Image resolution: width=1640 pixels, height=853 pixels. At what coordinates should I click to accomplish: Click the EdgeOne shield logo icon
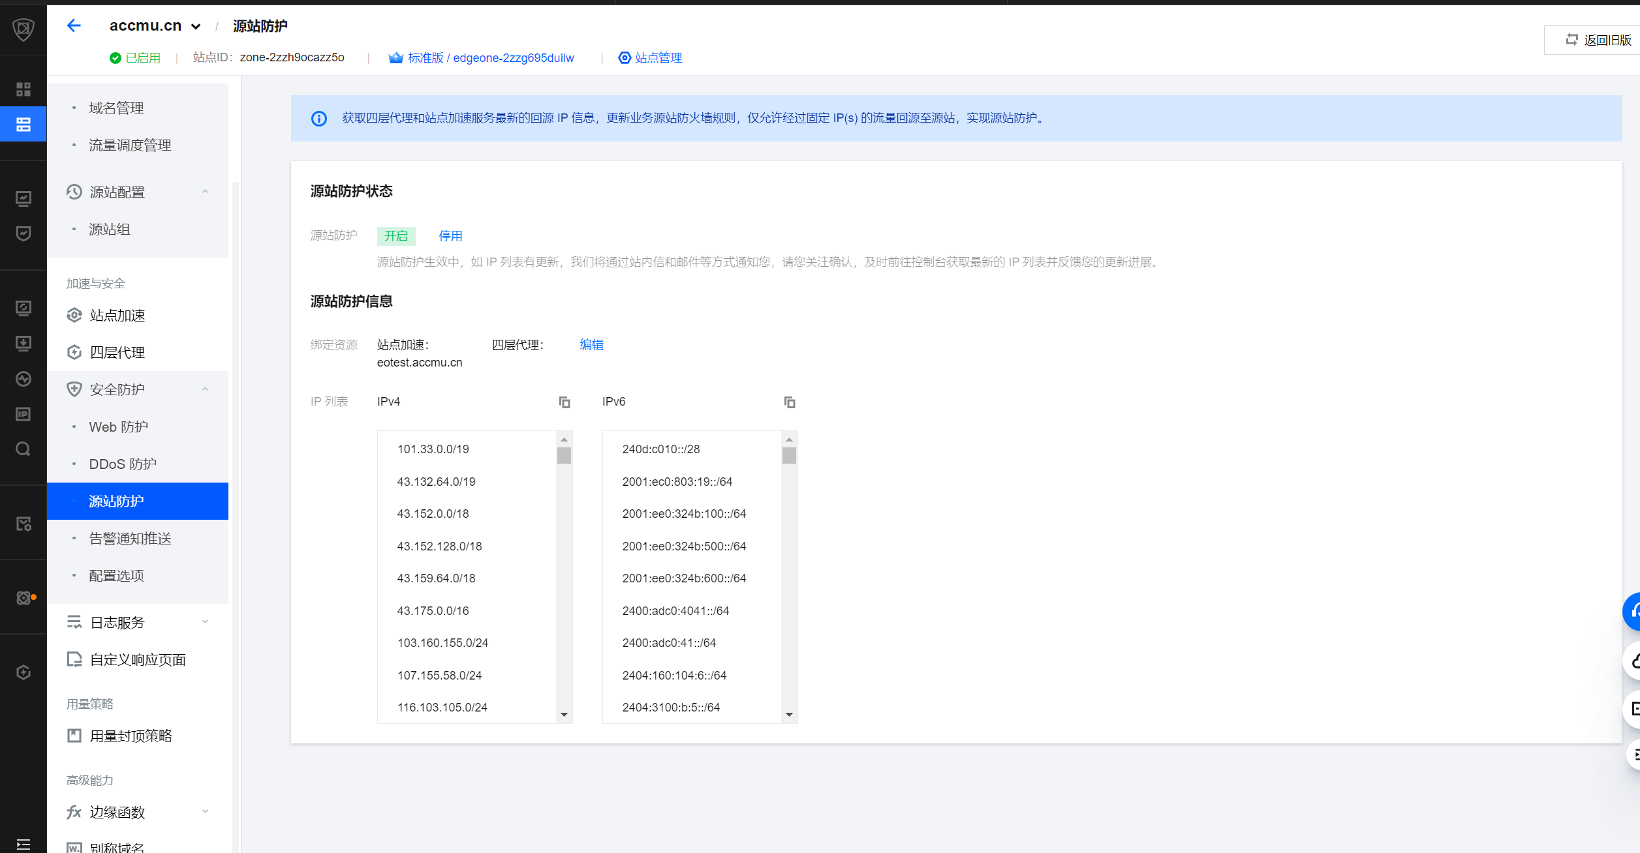[23, 29]
